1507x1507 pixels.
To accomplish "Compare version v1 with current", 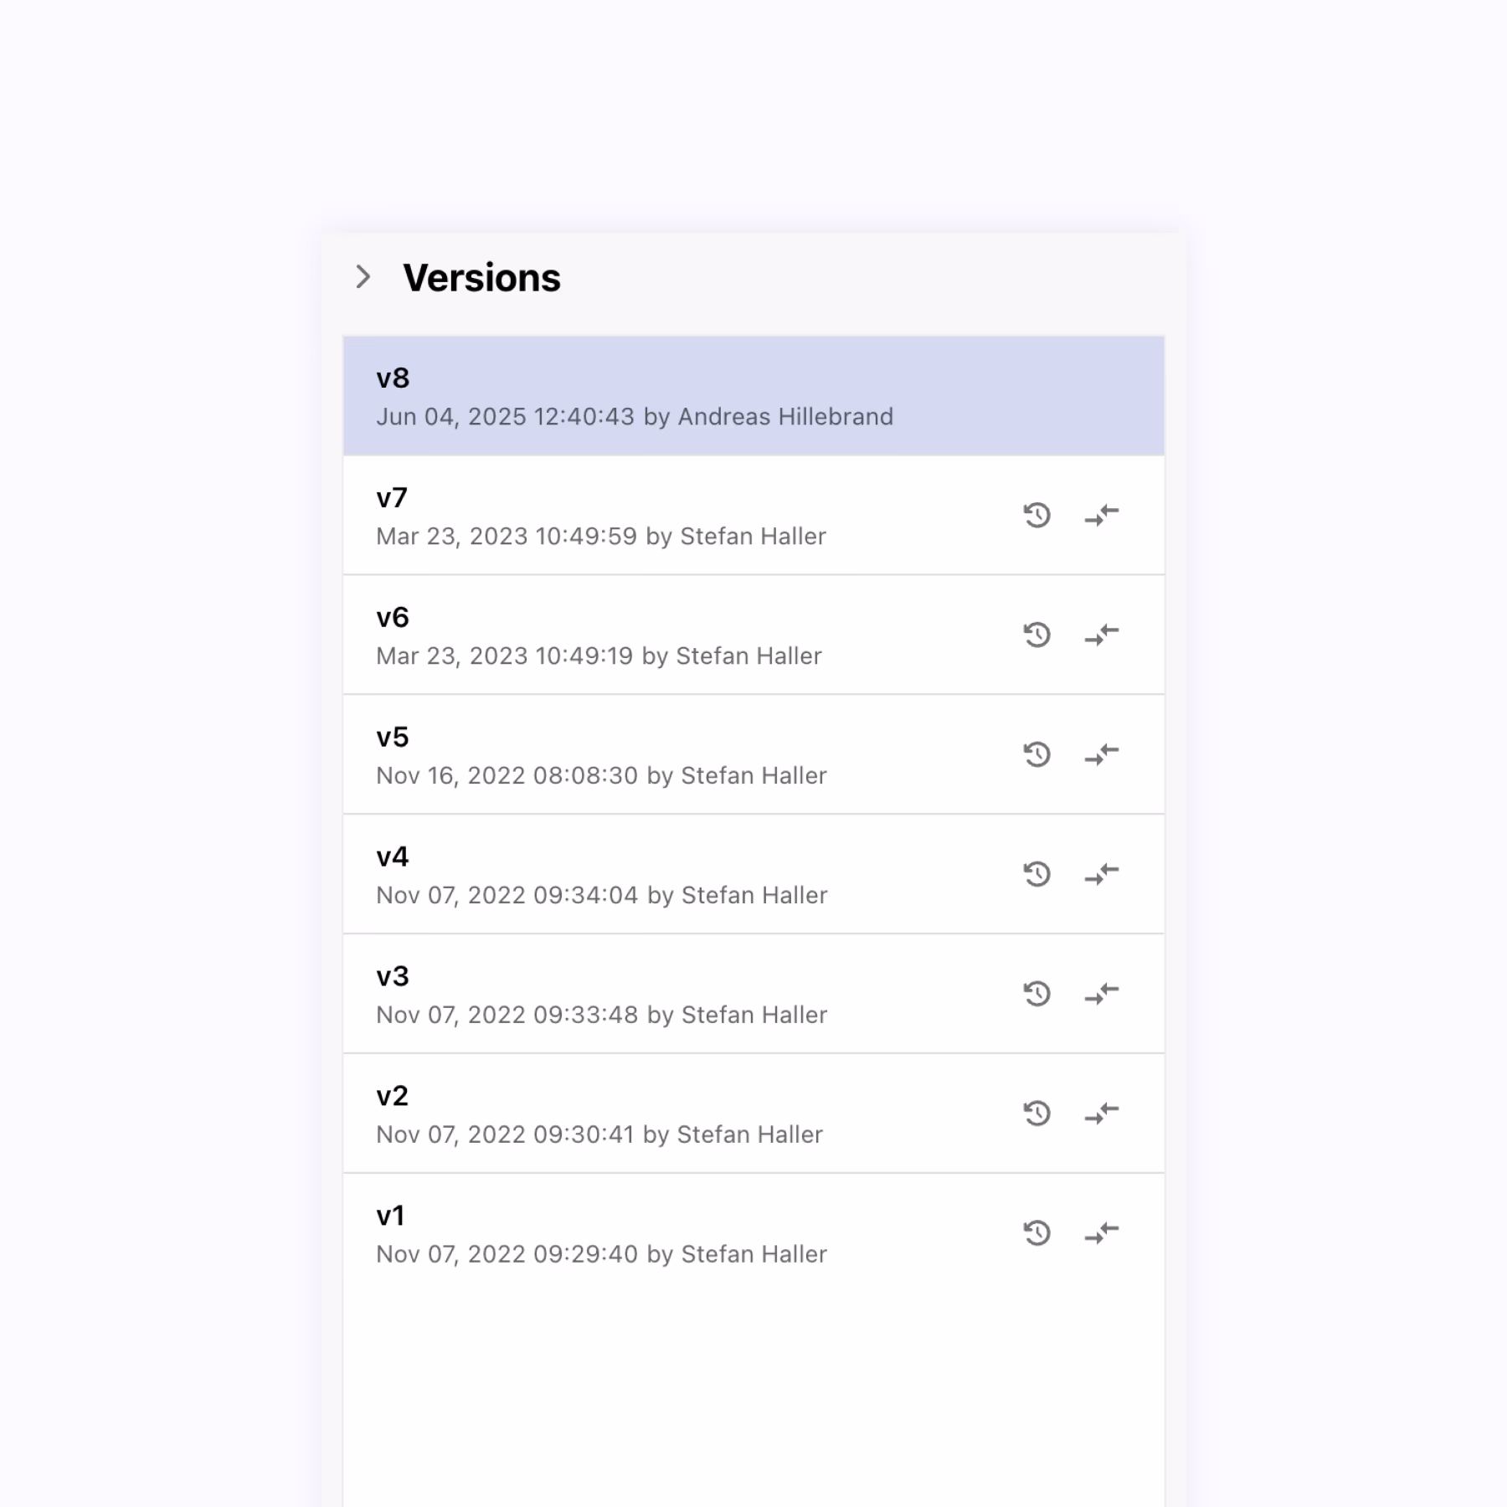I will tap(1102, 1233).
